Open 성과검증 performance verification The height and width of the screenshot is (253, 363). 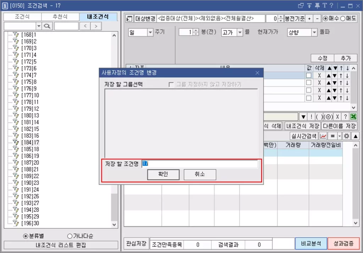point(344,243)
